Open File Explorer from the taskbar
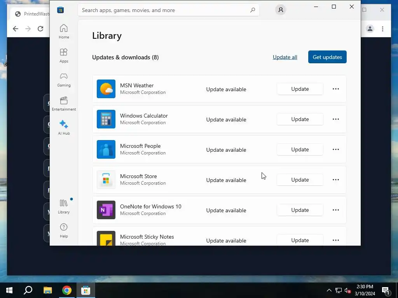This screenshot has height=298, width=398. (x=47, y=290)
